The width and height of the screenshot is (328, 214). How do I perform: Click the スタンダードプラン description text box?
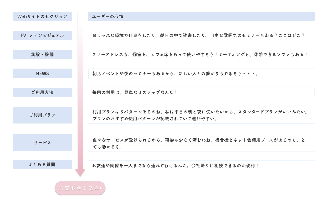(x=201, y=115)
